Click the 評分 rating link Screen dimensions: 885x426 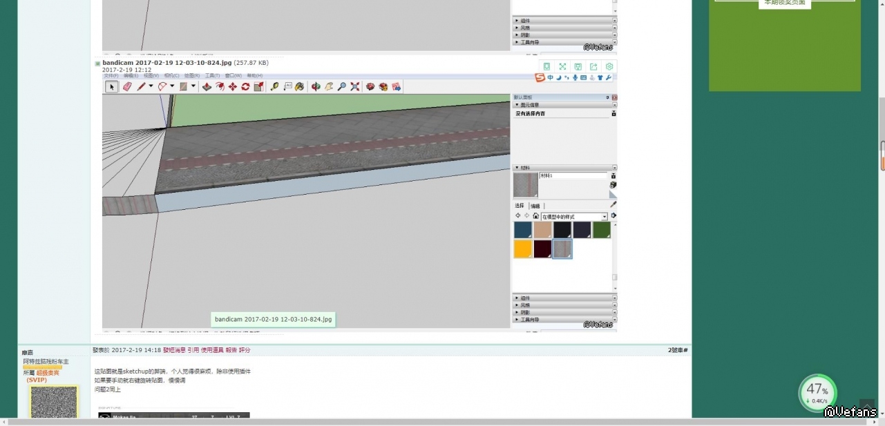click(245, 350)
